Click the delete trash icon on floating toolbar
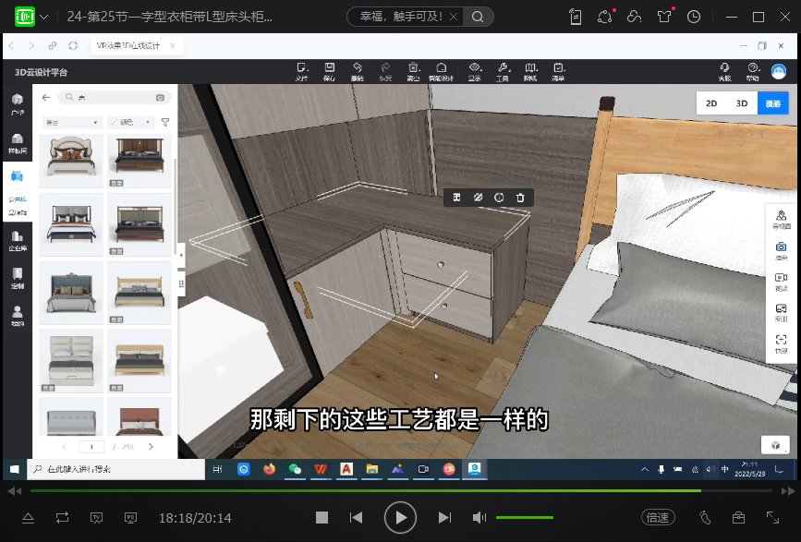 (x=520, y=198)
